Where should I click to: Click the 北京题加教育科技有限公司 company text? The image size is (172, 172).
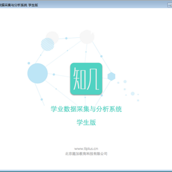86,154
